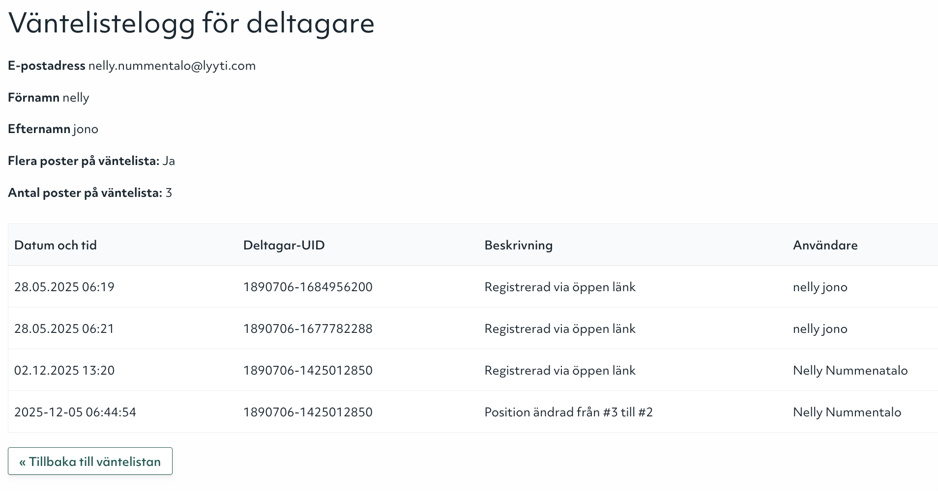Image resolution: width=938 pixels, height=491 pixels.
Task: Click the Nelly Nummentalo user cell in last row
Action: [x=847, y=412]
